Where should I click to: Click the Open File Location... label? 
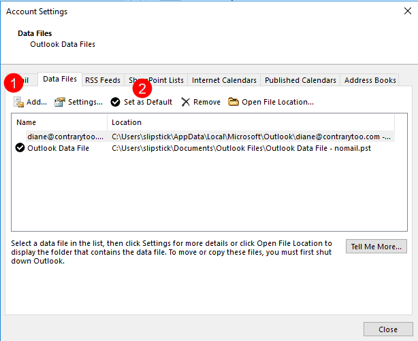(278, 102)
